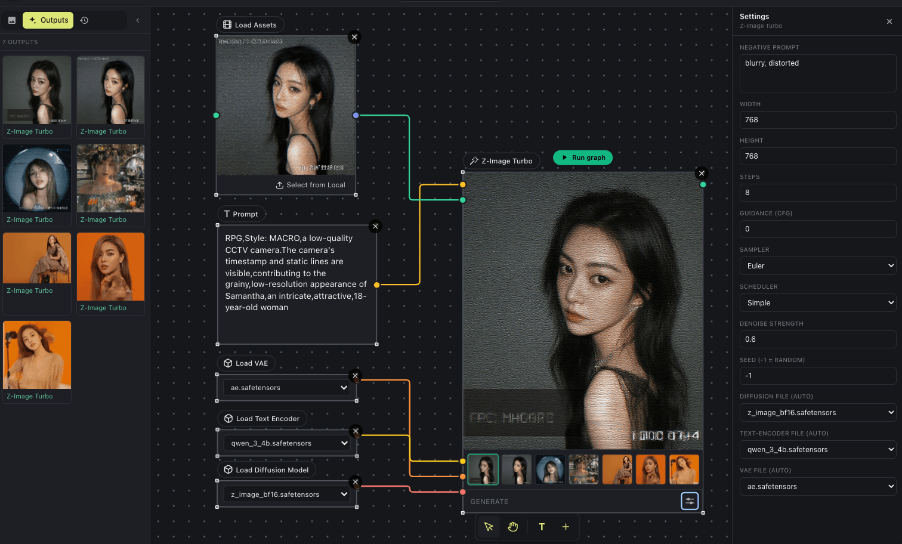Screen dimensions: 902x544
Task: Collapse the left outputs sidebar
Action: [138, 20]
